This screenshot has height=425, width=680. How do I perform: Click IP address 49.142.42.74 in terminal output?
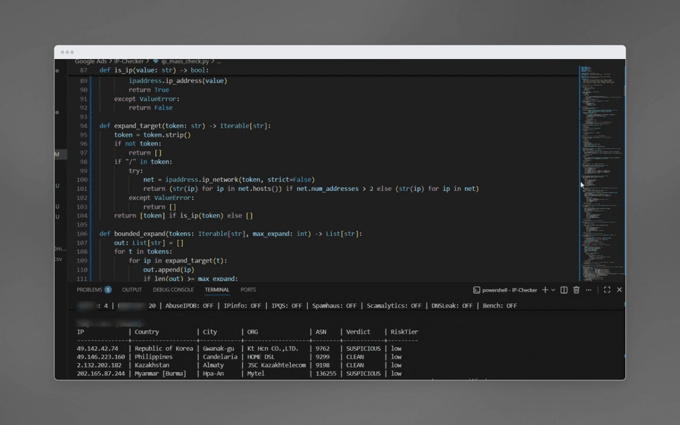pos(99,348)
